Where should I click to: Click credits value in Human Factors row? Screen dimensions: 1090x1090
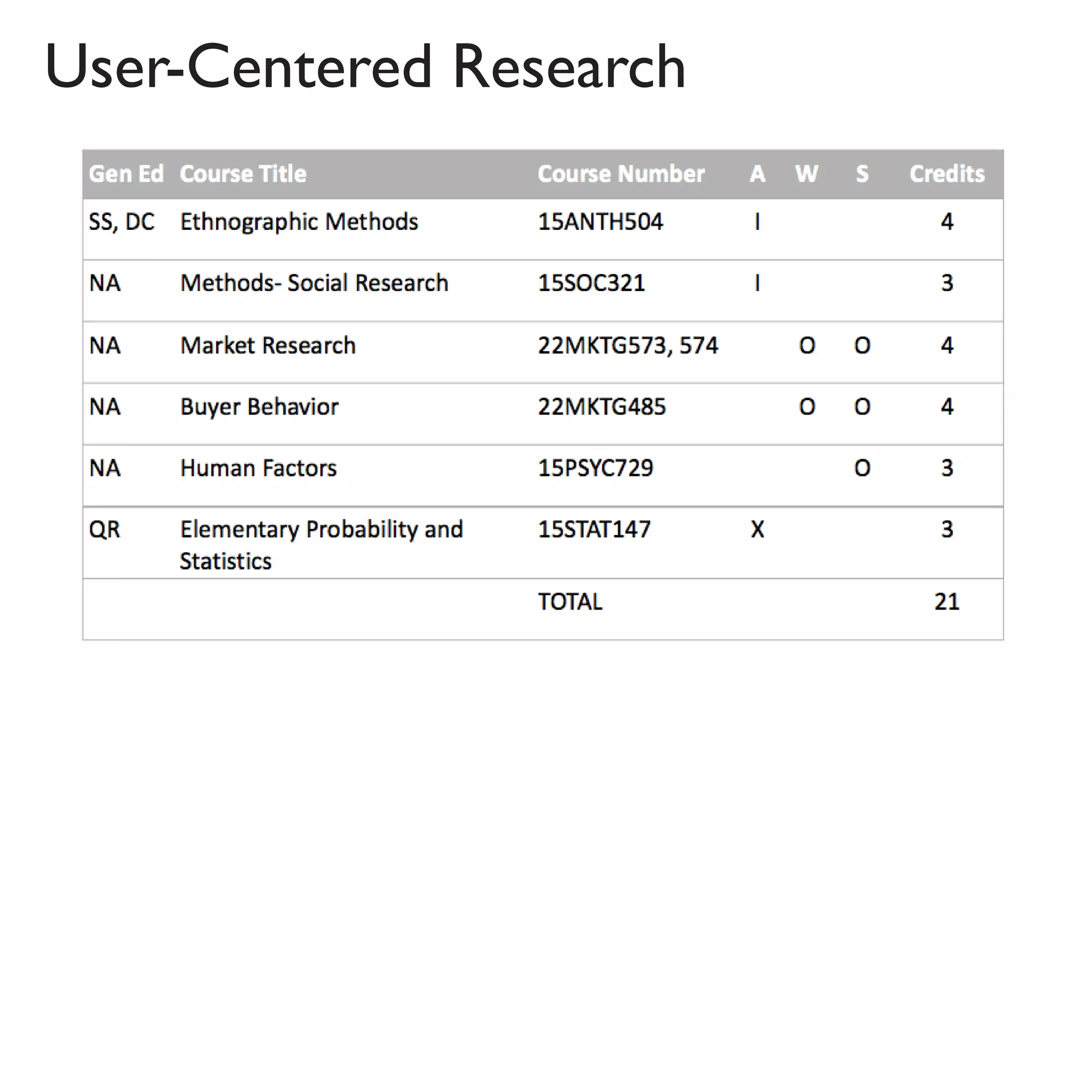tap(947, 468)
